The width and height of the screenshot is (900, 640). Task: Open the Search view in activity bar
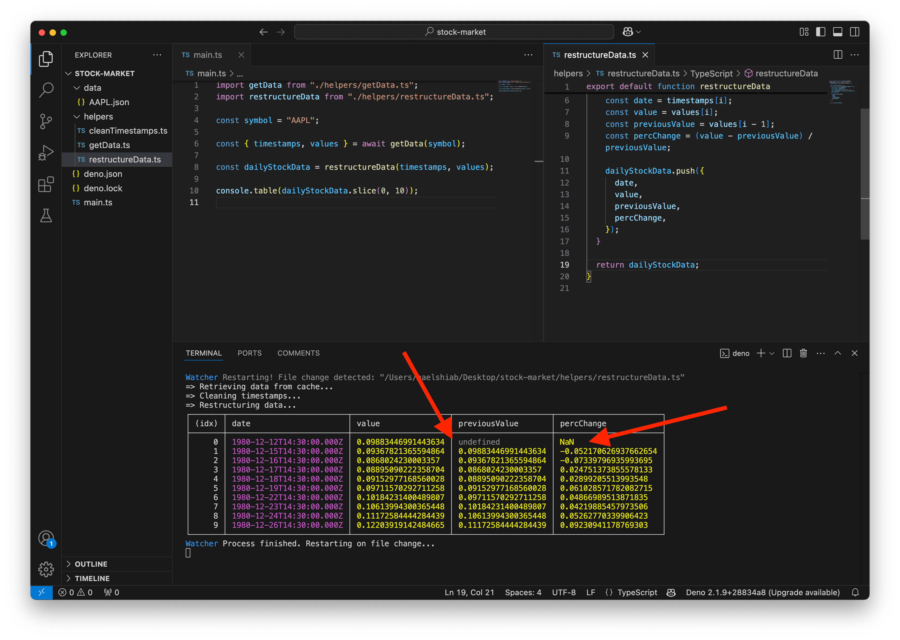click(46, 90)
